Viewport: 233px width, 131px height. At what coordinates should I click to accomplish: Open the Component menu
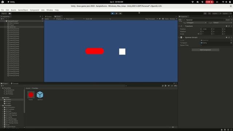[x=34, y=10]
